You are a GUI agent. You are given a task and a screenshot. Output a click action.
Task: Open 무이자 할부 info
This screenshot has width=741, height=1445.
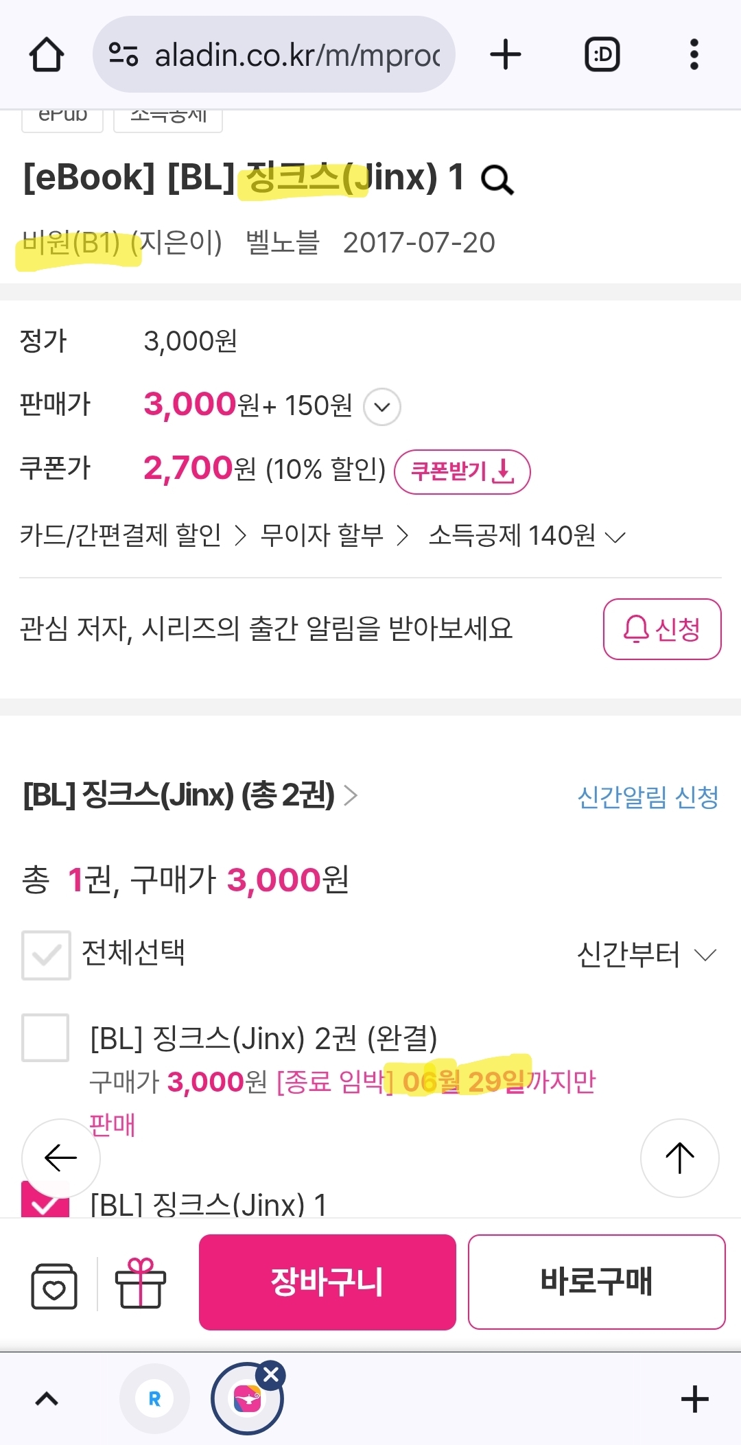pyautogui.click(x=334, y=536)
